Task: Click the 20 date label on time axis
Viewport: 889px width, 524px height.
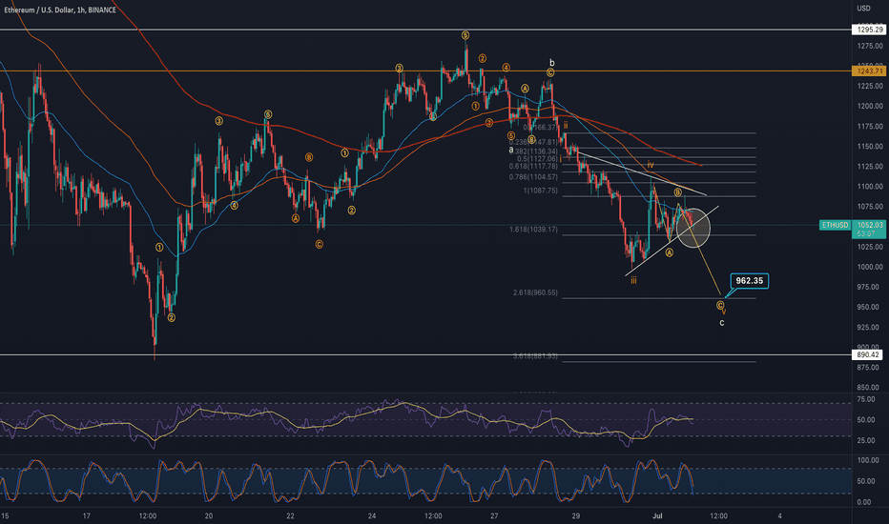Action: coord(209,515)
